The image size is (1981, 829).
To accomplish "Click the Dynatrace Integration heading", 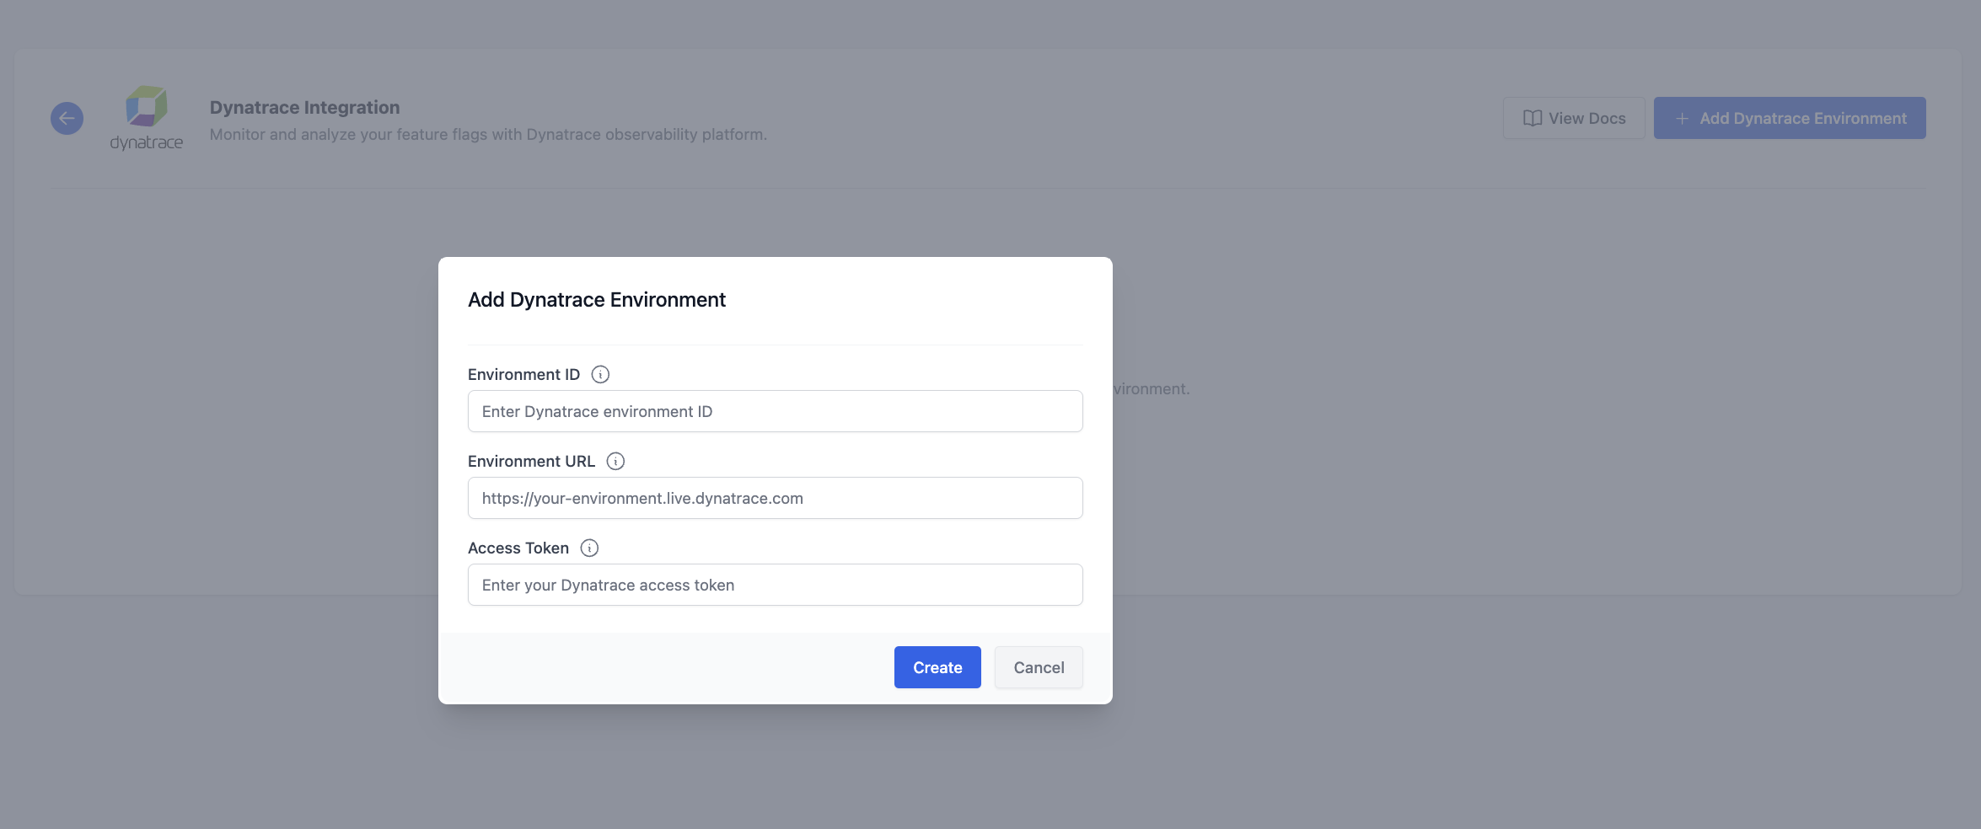I will click(x=304, y=107).
